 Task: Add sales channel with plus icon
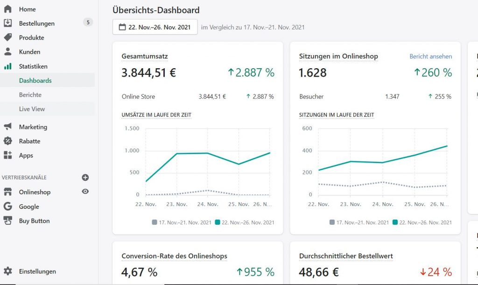85,178
